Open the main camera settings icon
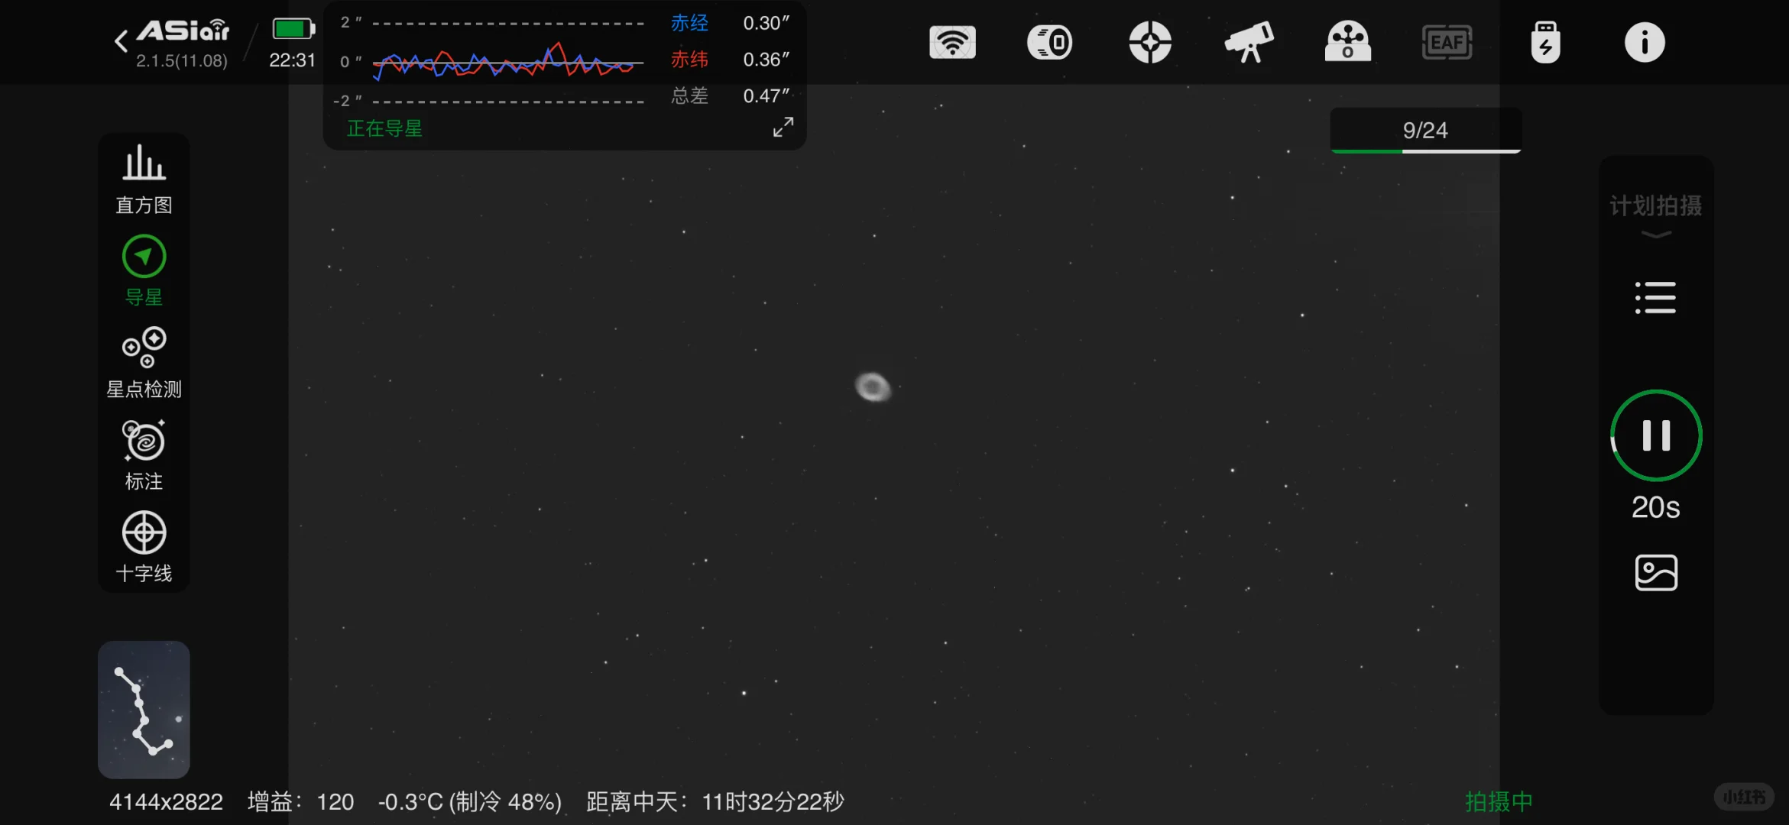 point(1050,42)
